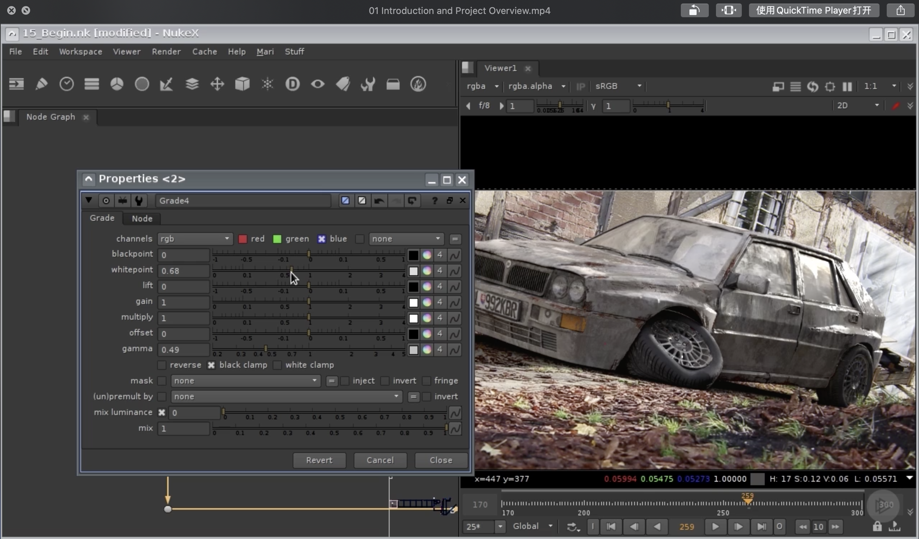
Task: Switch to the Node tab
Action: pyautogui.click(x=142, y=219)
